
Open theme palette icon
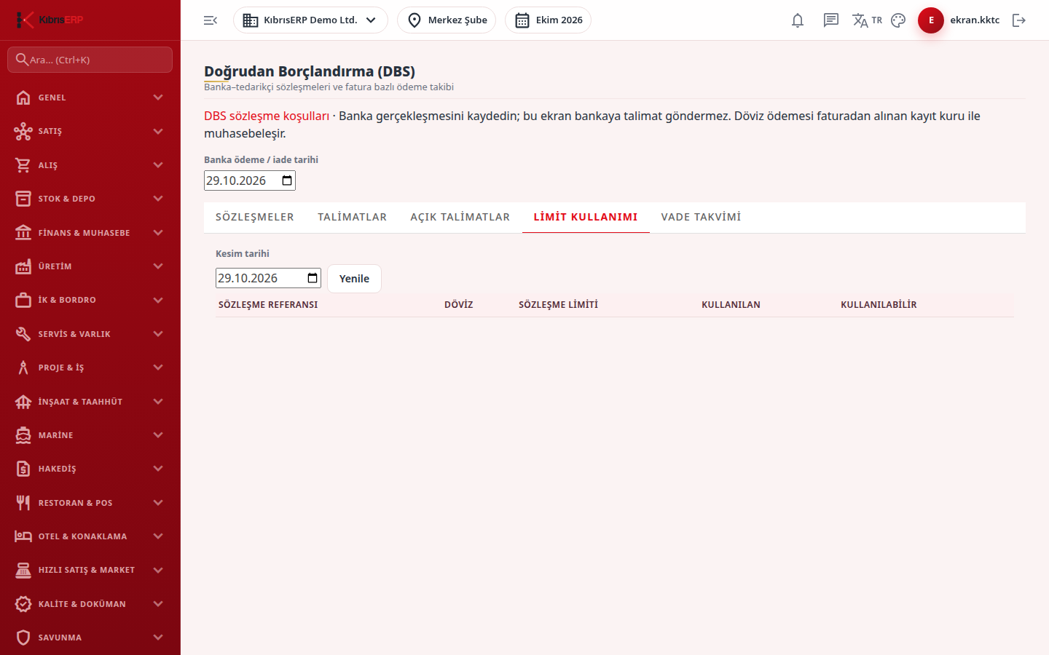coord(898,20)
